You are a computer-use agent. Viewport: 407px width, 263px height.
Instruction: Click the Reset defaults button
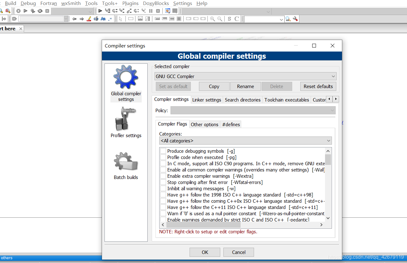coord(318,86)
